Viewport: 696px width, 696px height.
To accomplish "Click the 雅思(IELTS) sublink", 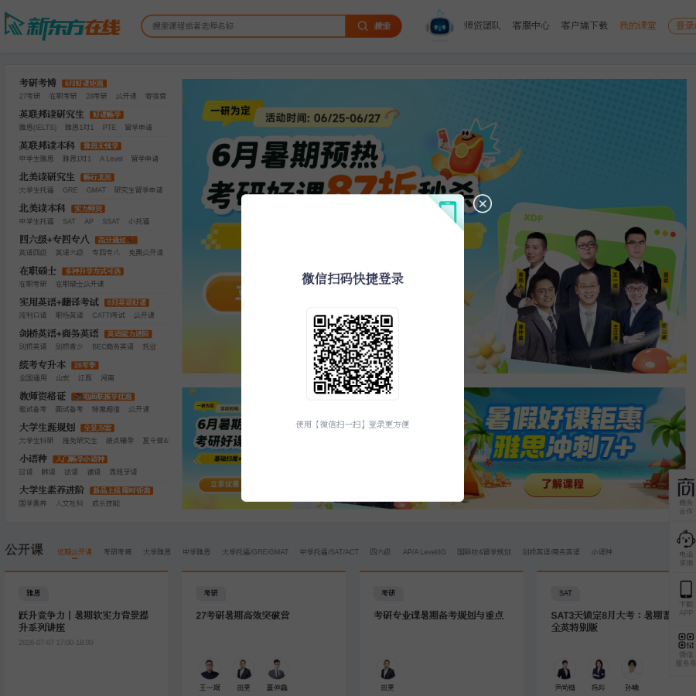I will point(38,128).
